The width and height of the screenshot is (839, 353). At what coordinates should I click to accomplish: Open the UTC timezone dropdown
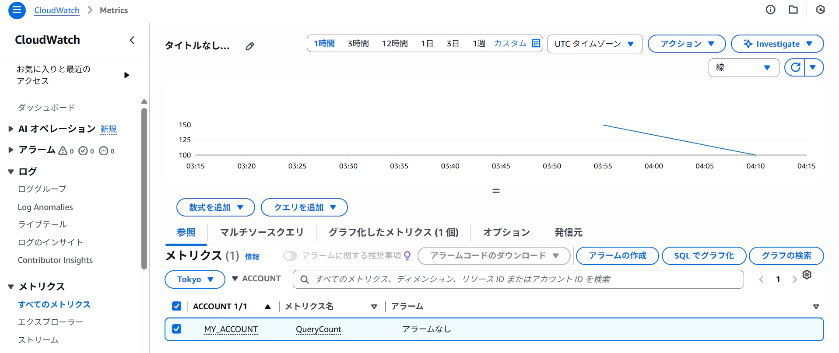595,44
